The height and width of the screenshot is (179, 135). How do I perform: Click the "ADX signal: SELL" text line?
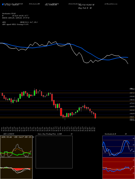click(x=15, y=24)
